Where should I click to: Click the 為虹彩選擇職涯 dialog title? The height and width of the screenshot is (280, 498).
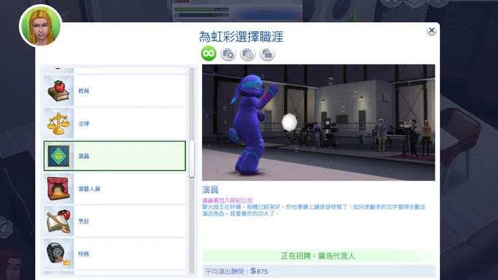[241, 37]
